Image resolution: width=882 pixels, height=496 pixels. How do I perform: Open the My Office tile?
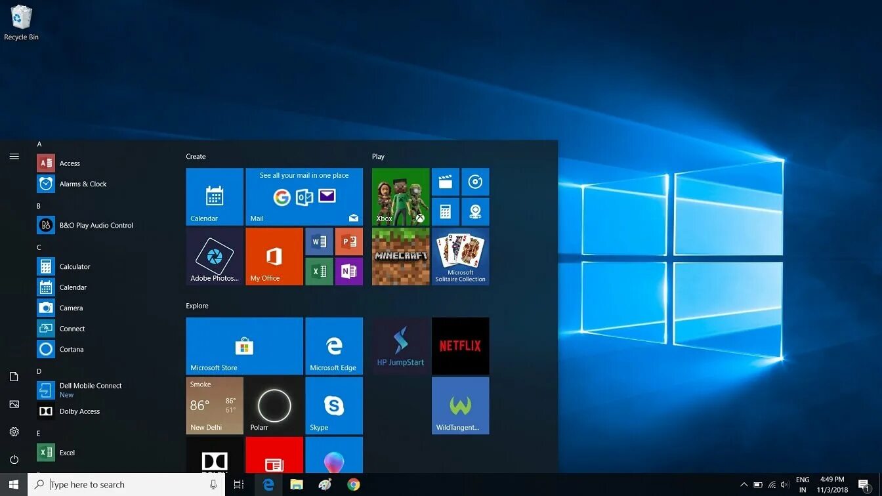(x=274, y=257)
